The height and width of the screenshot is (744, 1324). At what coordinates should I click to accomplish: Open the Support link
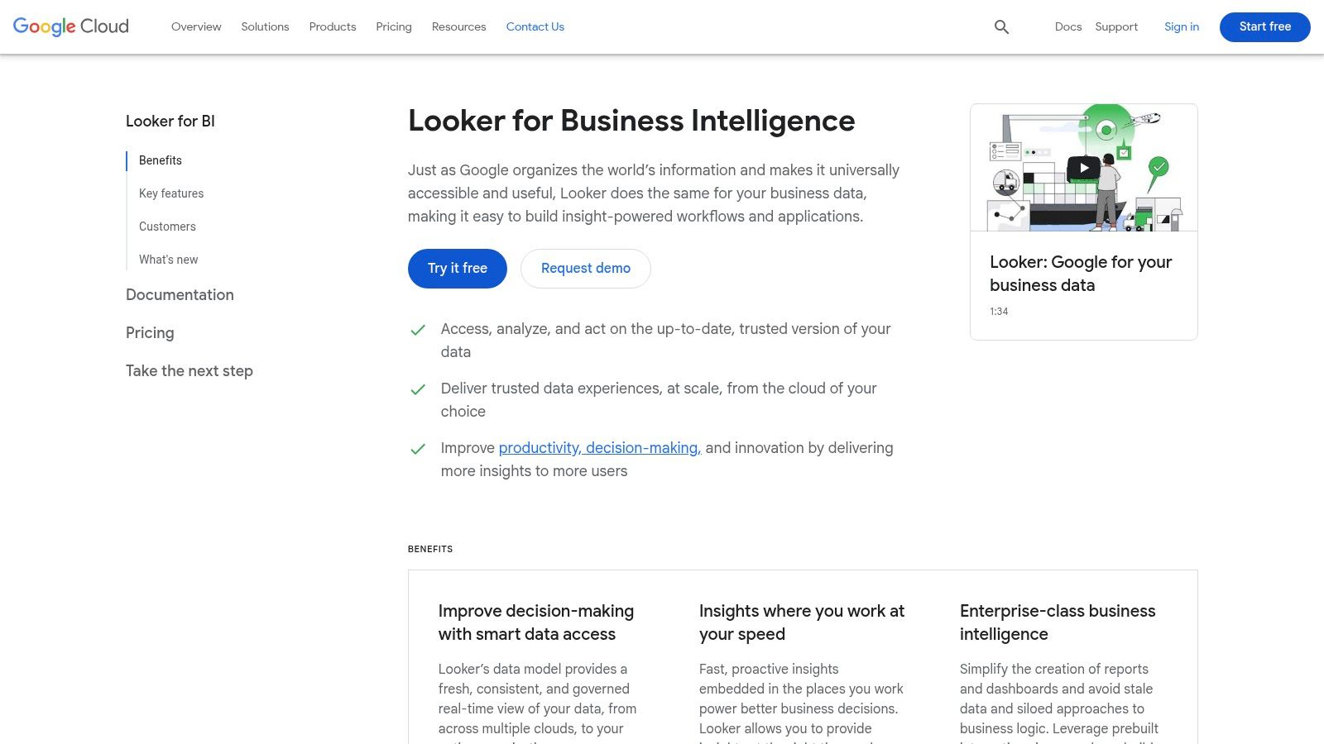pos(1116,26)
